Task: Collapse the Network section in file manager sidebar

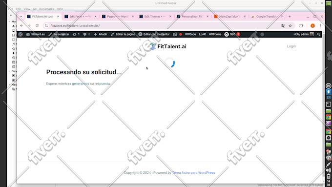Action: coord(10,84)
